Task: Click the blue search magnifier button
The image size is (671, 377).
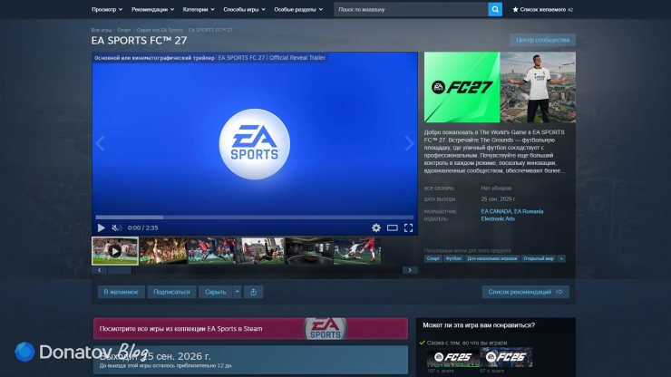Action: coord(495,9)
